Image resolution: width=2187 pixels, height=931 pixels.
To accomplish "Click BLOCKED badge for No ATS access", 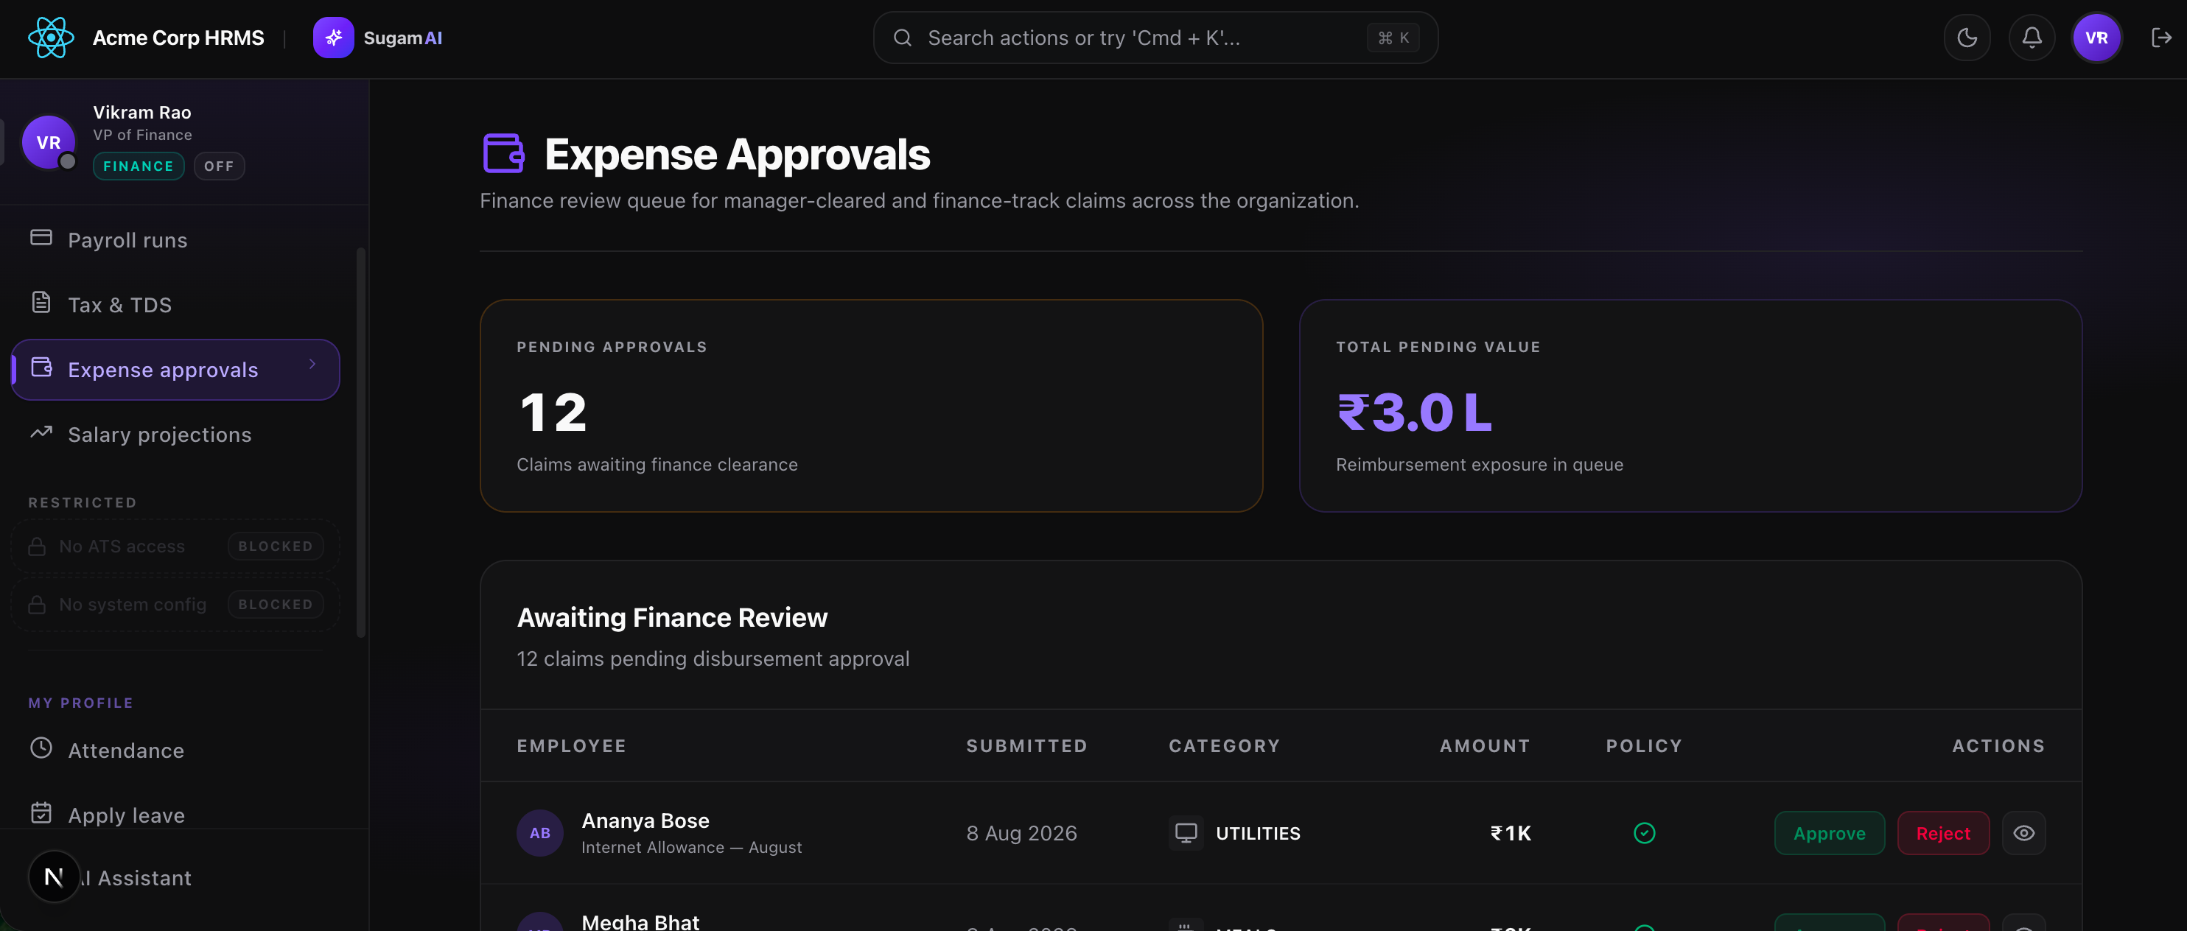I will [275, 547].
